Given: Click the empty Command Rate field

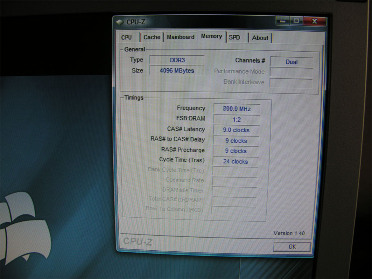Looking at the screenshot, I should 235,181.
